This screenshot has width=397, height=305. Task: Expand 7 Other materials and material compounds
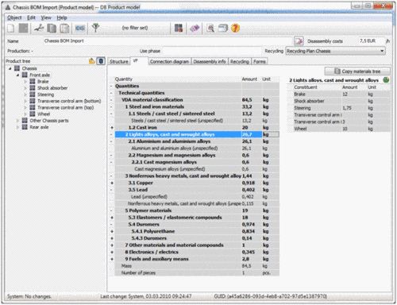[x=112, y=245]
